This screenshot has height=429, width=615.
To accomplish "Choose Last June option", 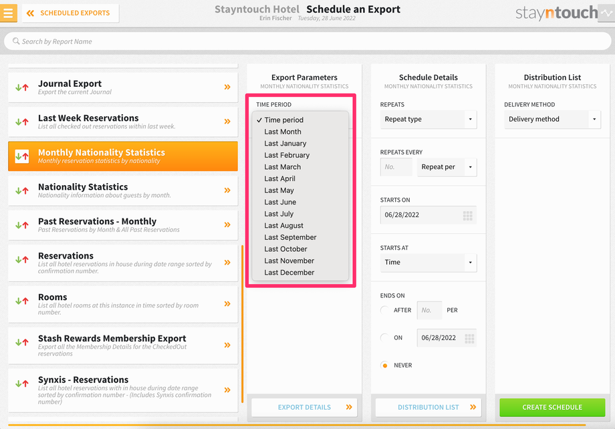I will 300,202.
